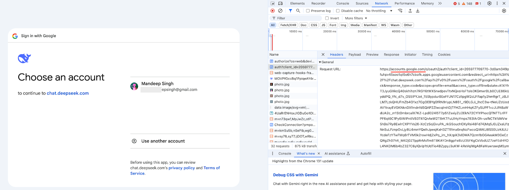Export HAR file download icon

tap(418, 11)
